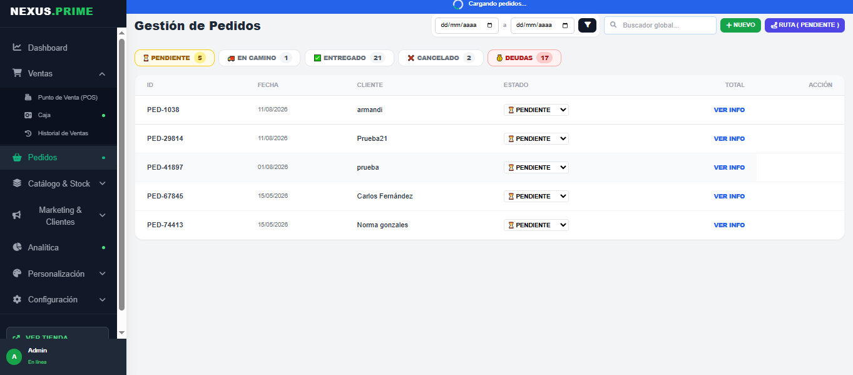
Task: Switch to the En Camino tab
Action: tap(259, 58)
